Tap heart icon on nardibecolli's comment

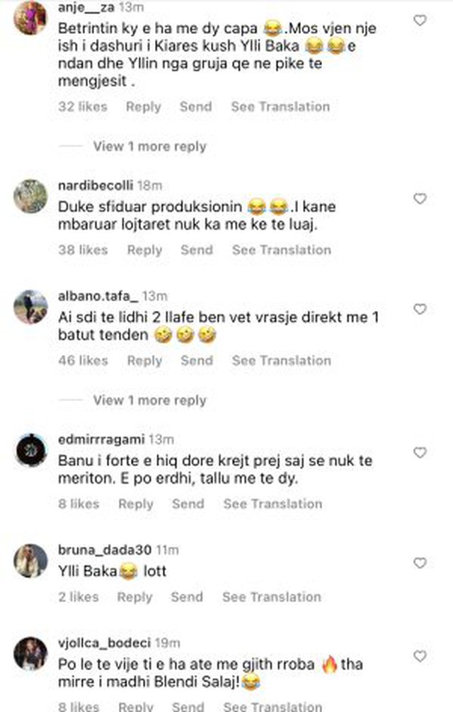coord(420,199)
